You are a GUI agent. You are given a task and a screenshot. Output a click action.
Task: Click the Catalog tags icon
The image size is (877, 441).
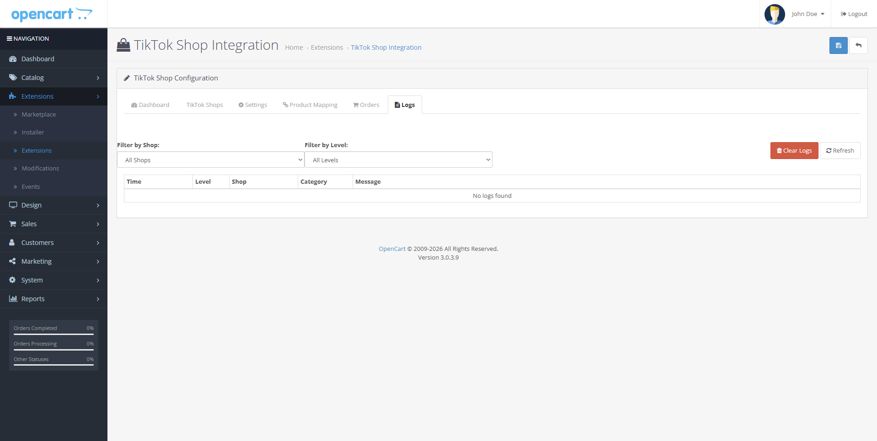[13, 78]
